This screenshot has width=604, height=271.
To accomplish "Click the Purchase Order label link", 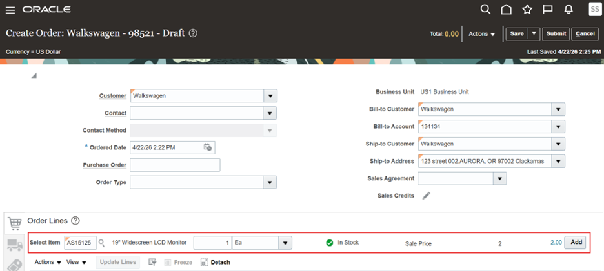I will pos(105,165).
